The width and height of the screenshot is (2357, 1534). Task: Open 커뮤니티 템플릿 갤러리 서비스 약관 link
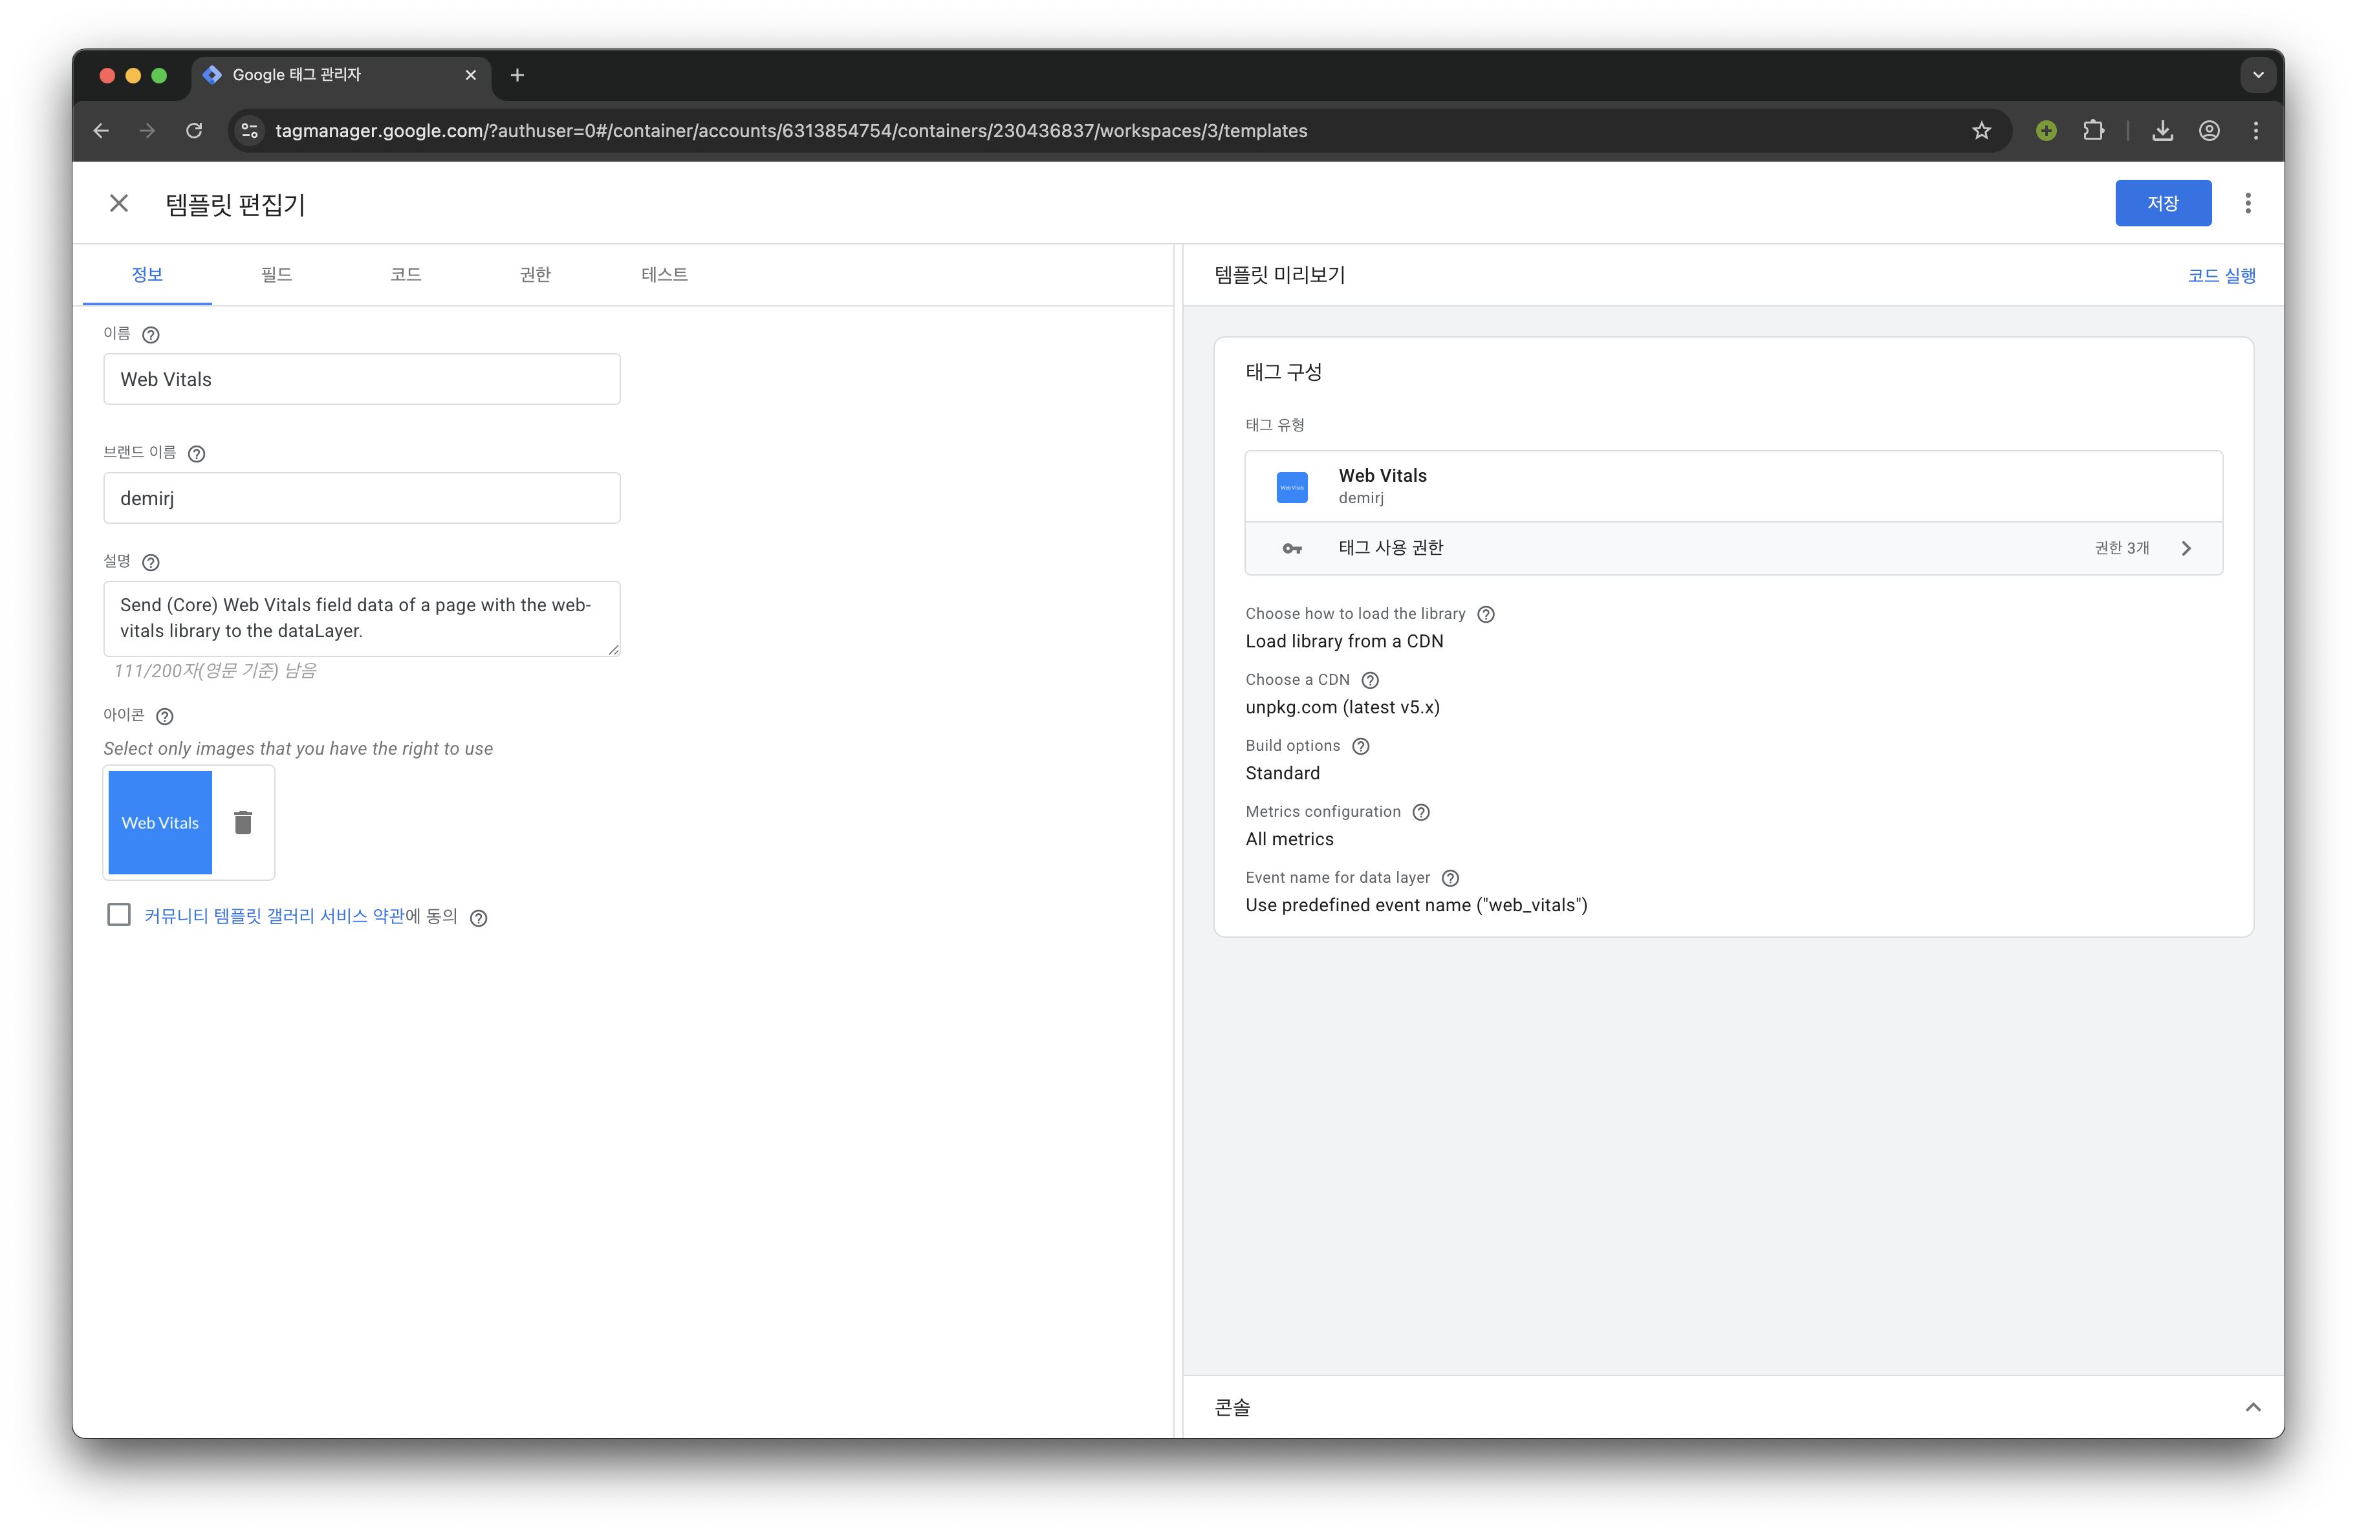point(274,916)
